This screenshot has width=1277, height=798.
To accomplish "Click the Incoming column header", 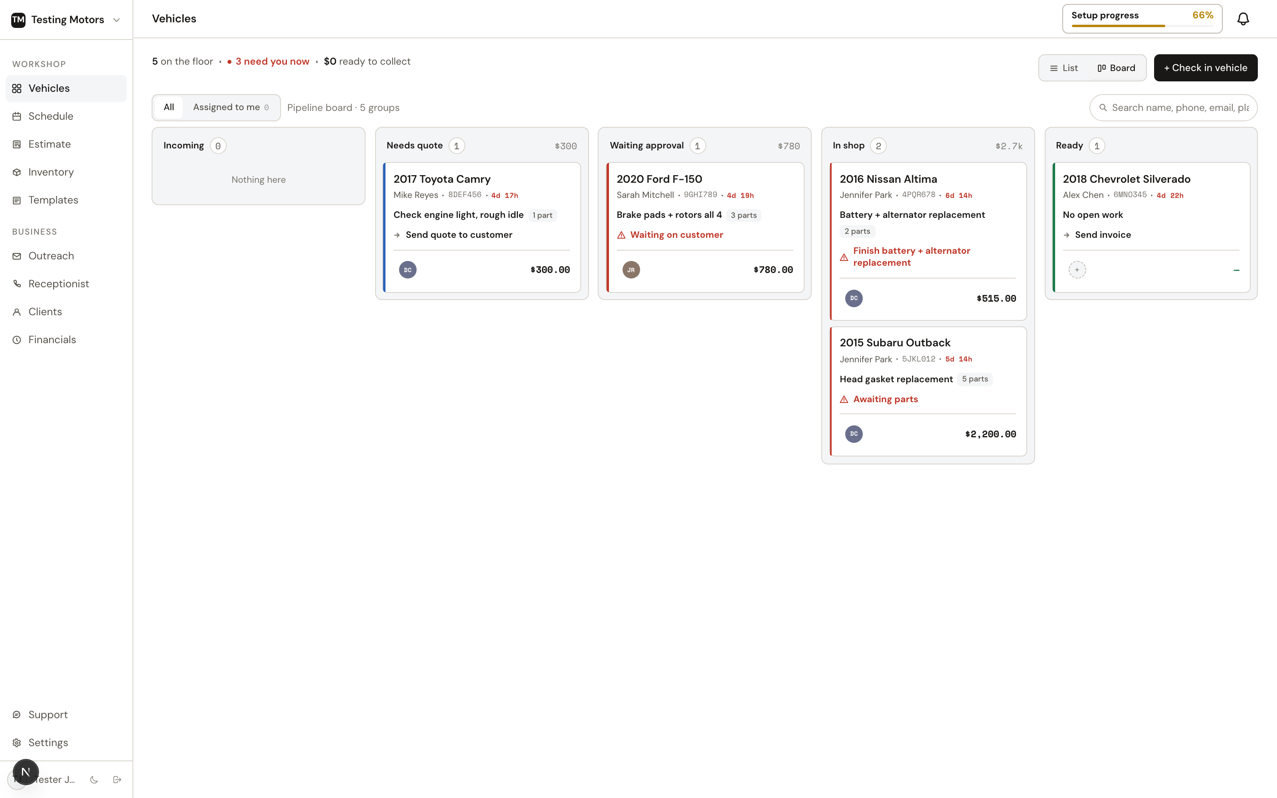I will pyautogui.click(x=183, y=146).
